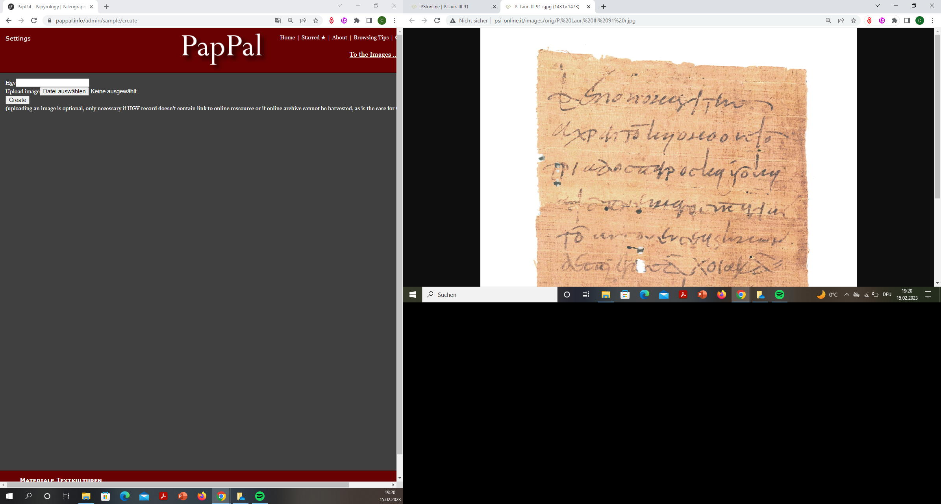Open Spotify from left taskbar
The width and height of the screenshot is (941, 504).
click(x=260, y=496)
